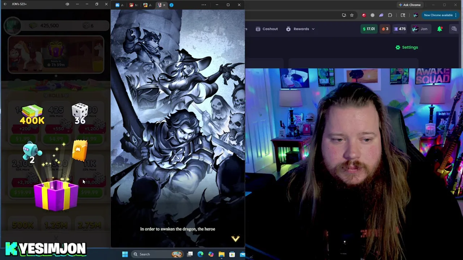Image resolution: width=463 pixels, height=260 pixels.
Task: Open Microsoft Store from taskbar
Action: point(232,254)
